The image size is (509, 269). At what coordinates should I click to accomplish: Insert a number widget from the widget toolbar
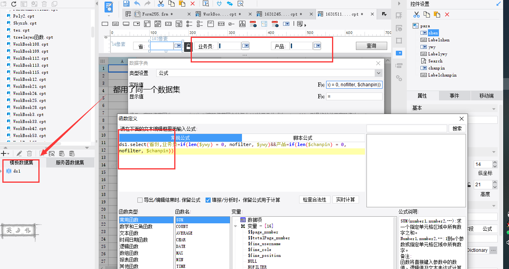[168, 24]
